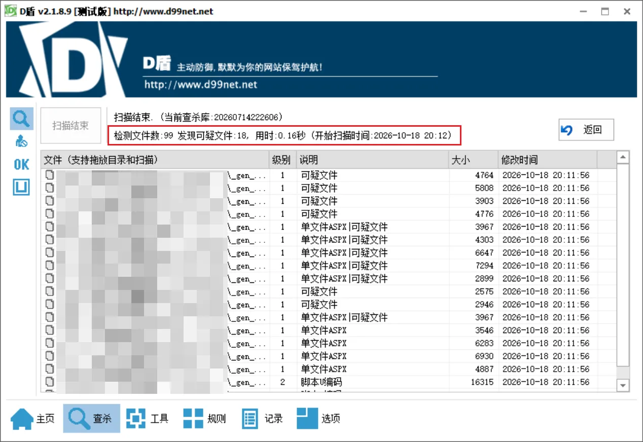Click modification time in row sized 5808
This screenshot has width=643, height=442.
click(546, 188)
